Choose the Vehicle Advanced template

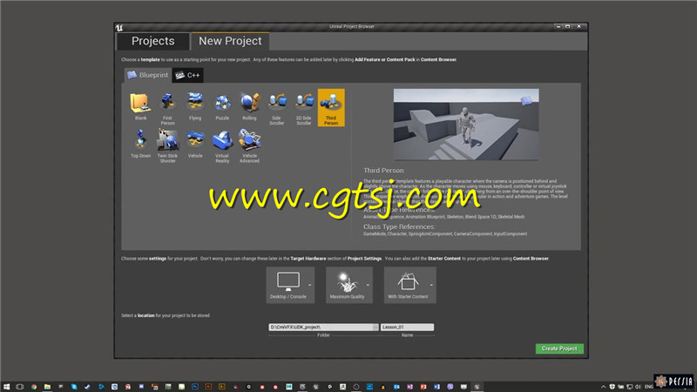pyautogui.click(x=249, y=145)
